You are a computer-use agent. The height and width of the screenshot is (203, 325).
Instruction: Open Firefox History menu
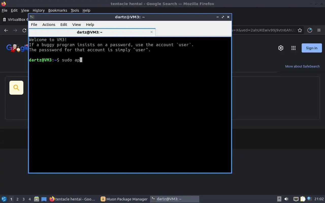click(39, 10)
